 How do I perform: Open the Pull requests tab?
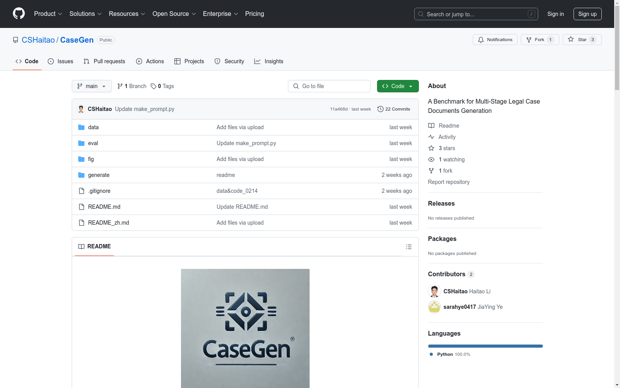click(104, 61)
